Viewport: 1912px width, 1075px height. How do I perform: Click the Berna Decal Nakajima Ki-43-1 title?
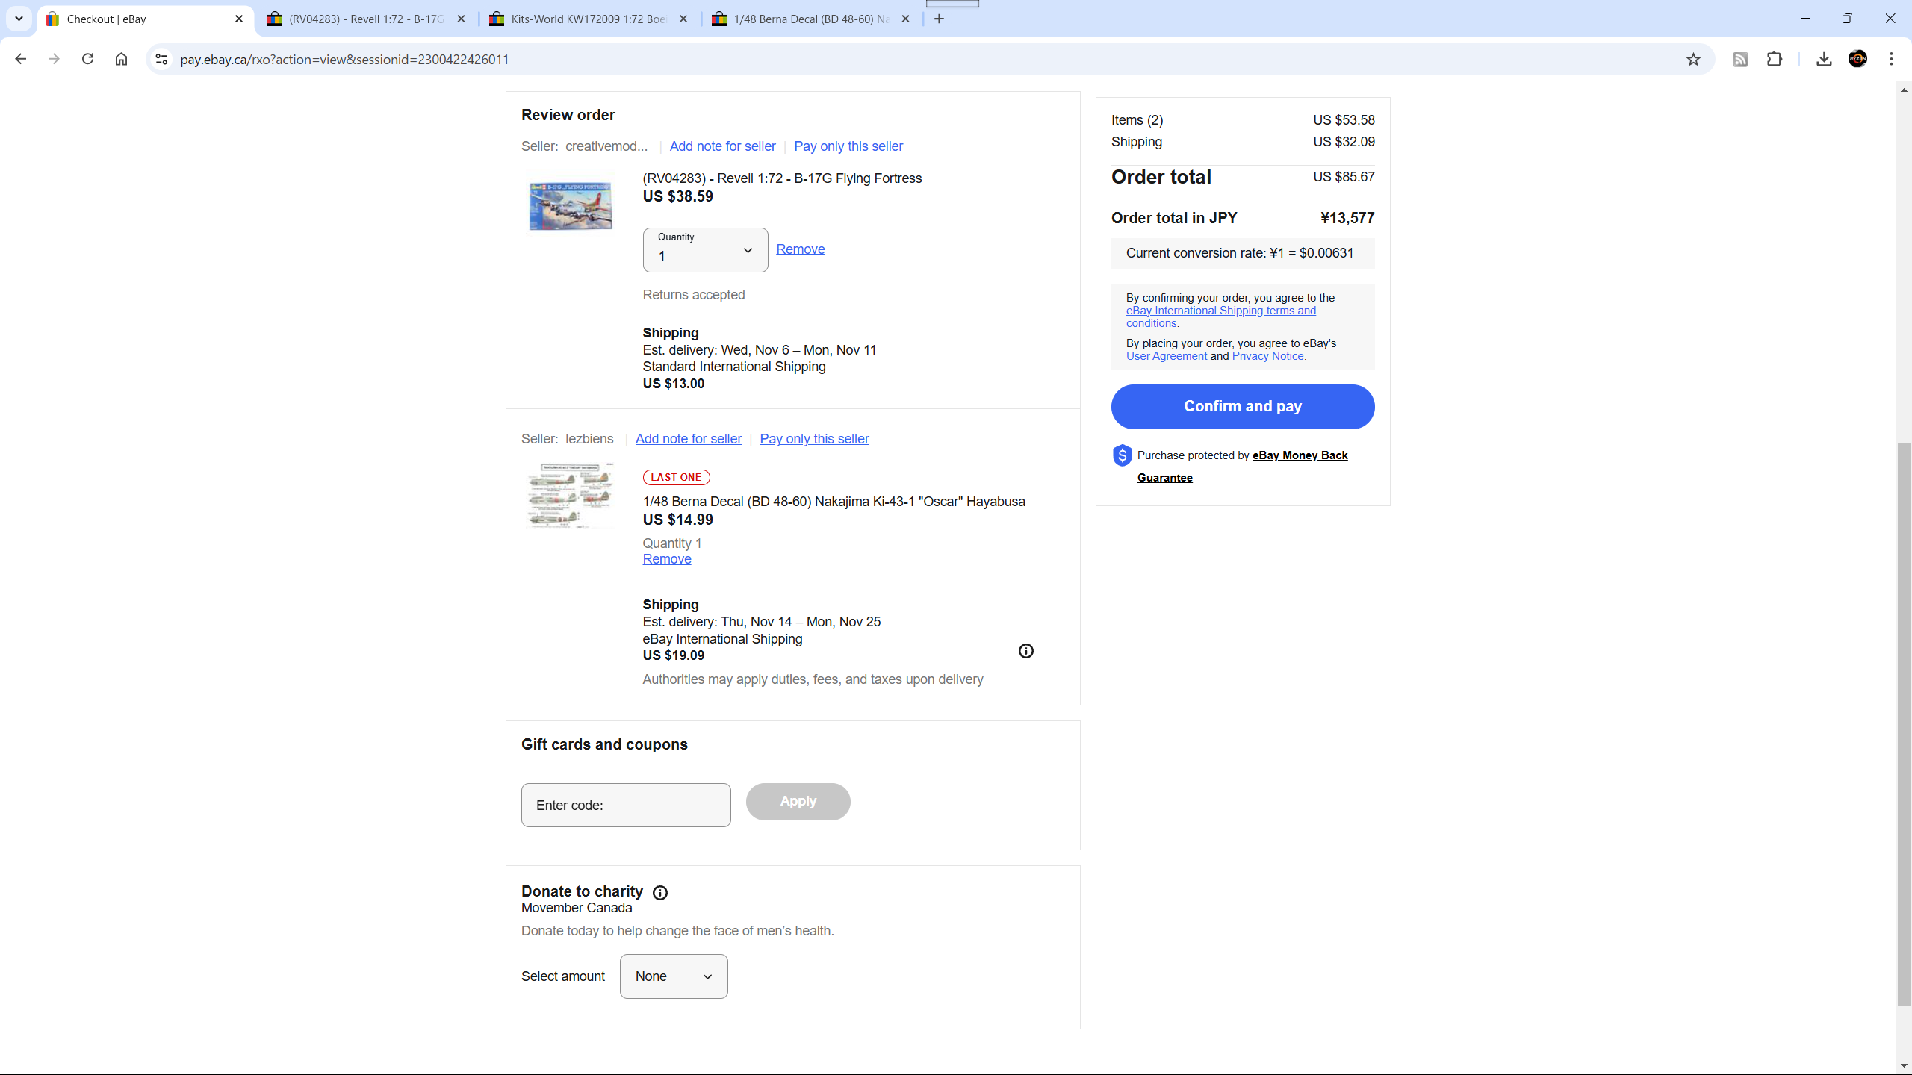point(834,502)
